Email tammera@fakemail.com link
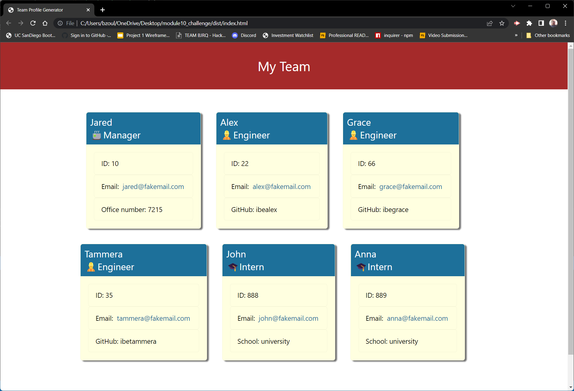 pyautogui.click(x=153, y=318)
